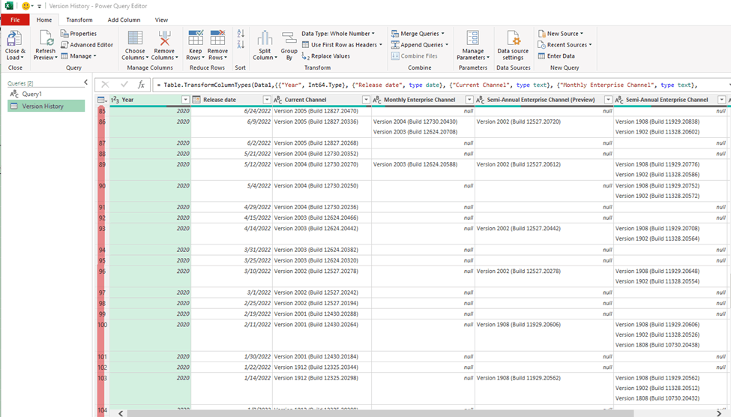The height and width of the screenshot is (417, 731).
Task: Switch to the Add Column tab
Action: pyautogui.click(x=124, y=19)
